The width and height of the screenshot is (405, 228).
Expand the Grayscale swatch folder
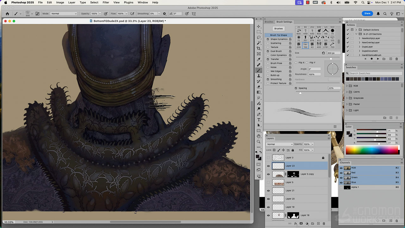click(x=347, y=98)
